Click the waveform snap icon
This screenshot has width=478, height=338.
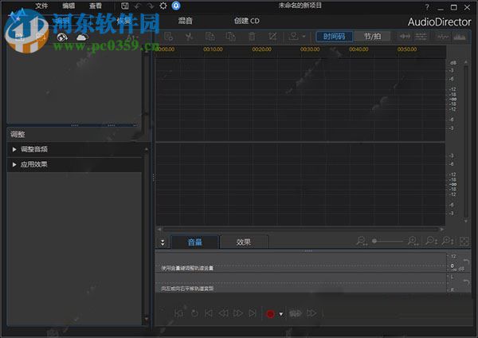click(x=405, y=37)
